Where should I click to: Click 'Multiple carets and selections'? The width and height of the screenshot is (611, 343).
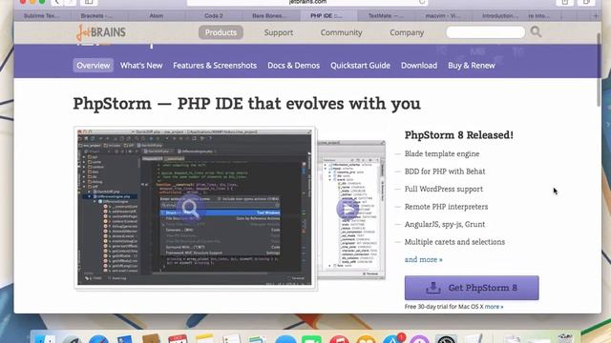(454, 242)
